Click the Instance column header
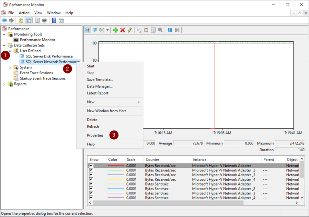Image resolution: width=309 pixels, height=217 pixels. point(226,159)
